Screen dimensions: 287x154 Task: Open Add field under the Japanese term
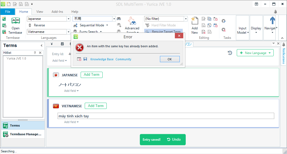pyautogui.click(x=71, y=91)
